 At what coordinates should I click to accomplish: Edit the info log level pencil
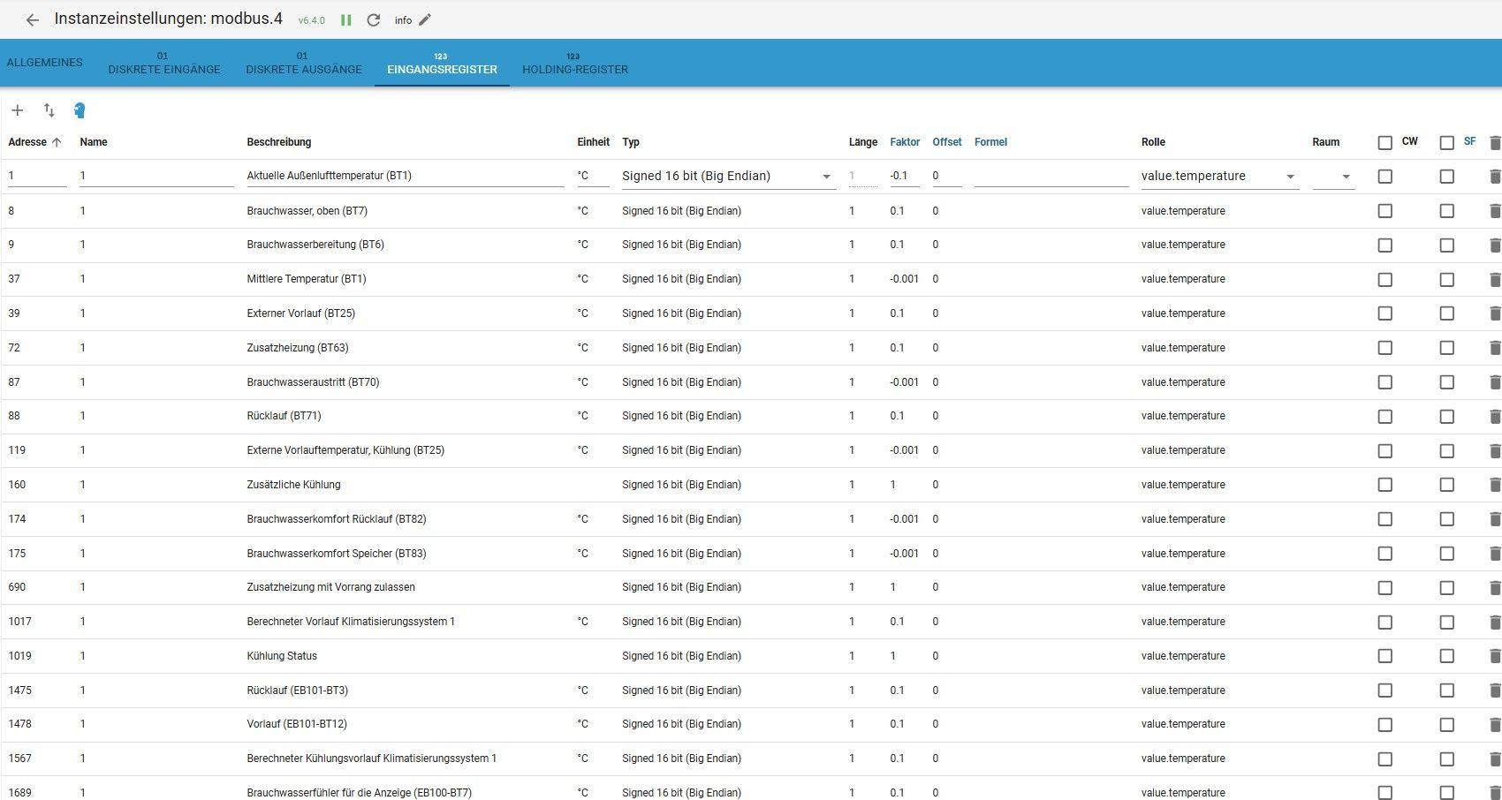(x=425, y=19)
